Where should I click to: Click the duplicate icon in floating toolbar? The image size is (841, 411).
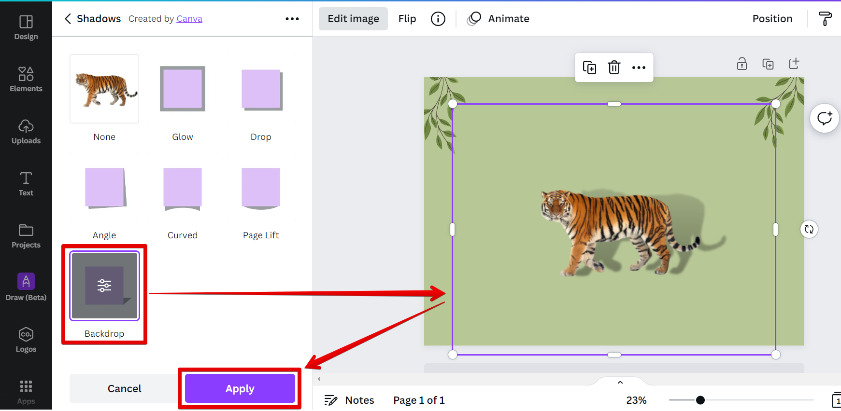coord(589,68)
